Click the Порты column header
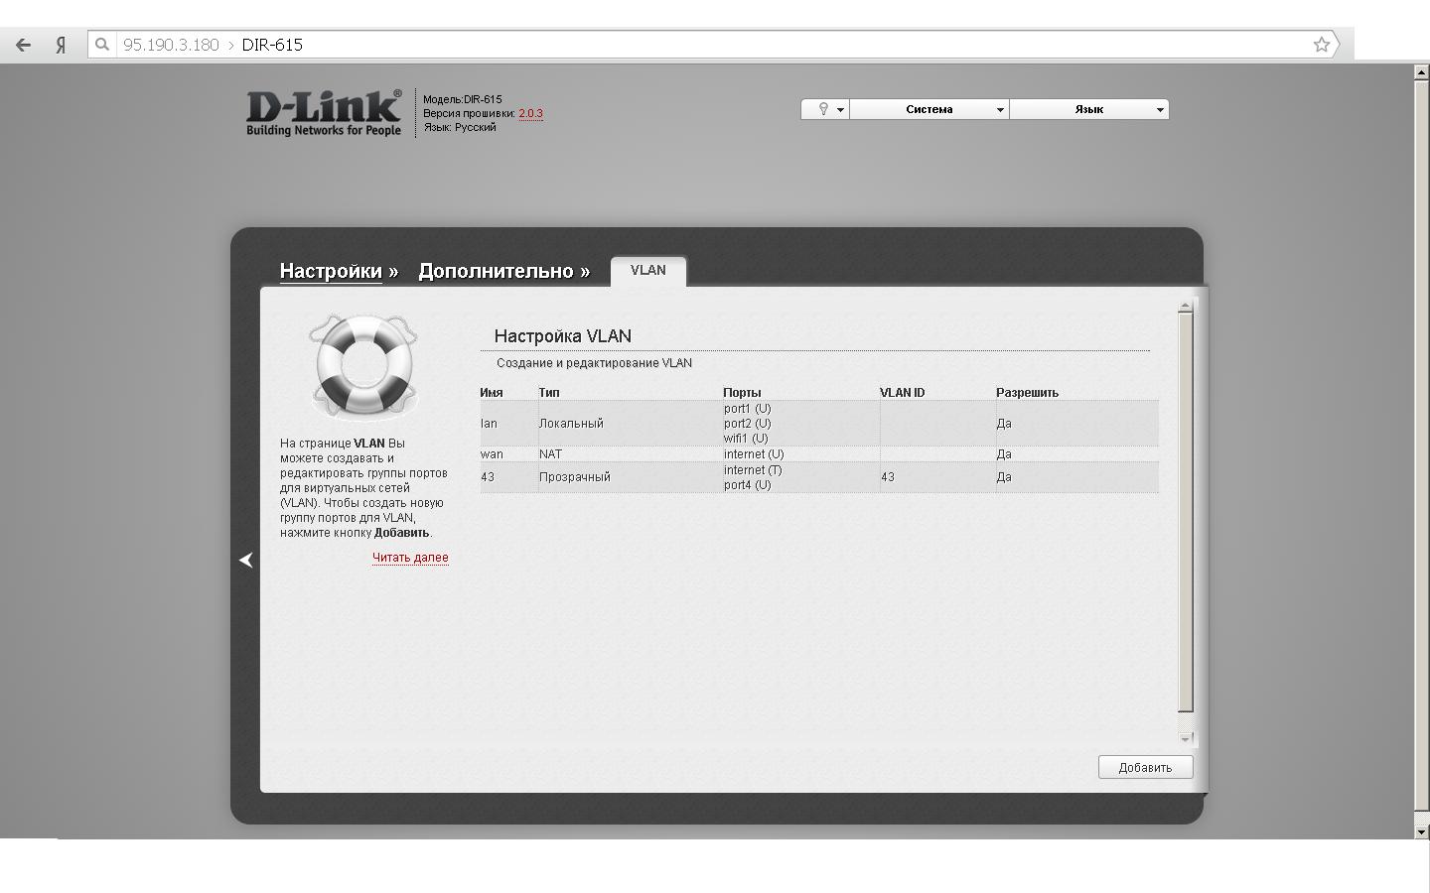Viewport: 1430px width, 893px height. (x=742, y=393)
